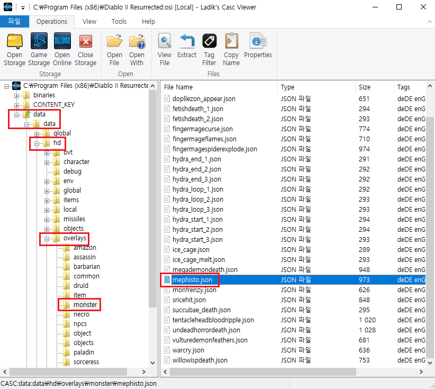Click the Copy Name clipboard icon
The width and height of the screenshot is (435, 389).
pos(231,41)
